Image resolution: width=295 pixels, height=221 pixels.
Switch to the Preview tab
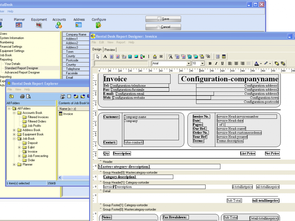110,50
